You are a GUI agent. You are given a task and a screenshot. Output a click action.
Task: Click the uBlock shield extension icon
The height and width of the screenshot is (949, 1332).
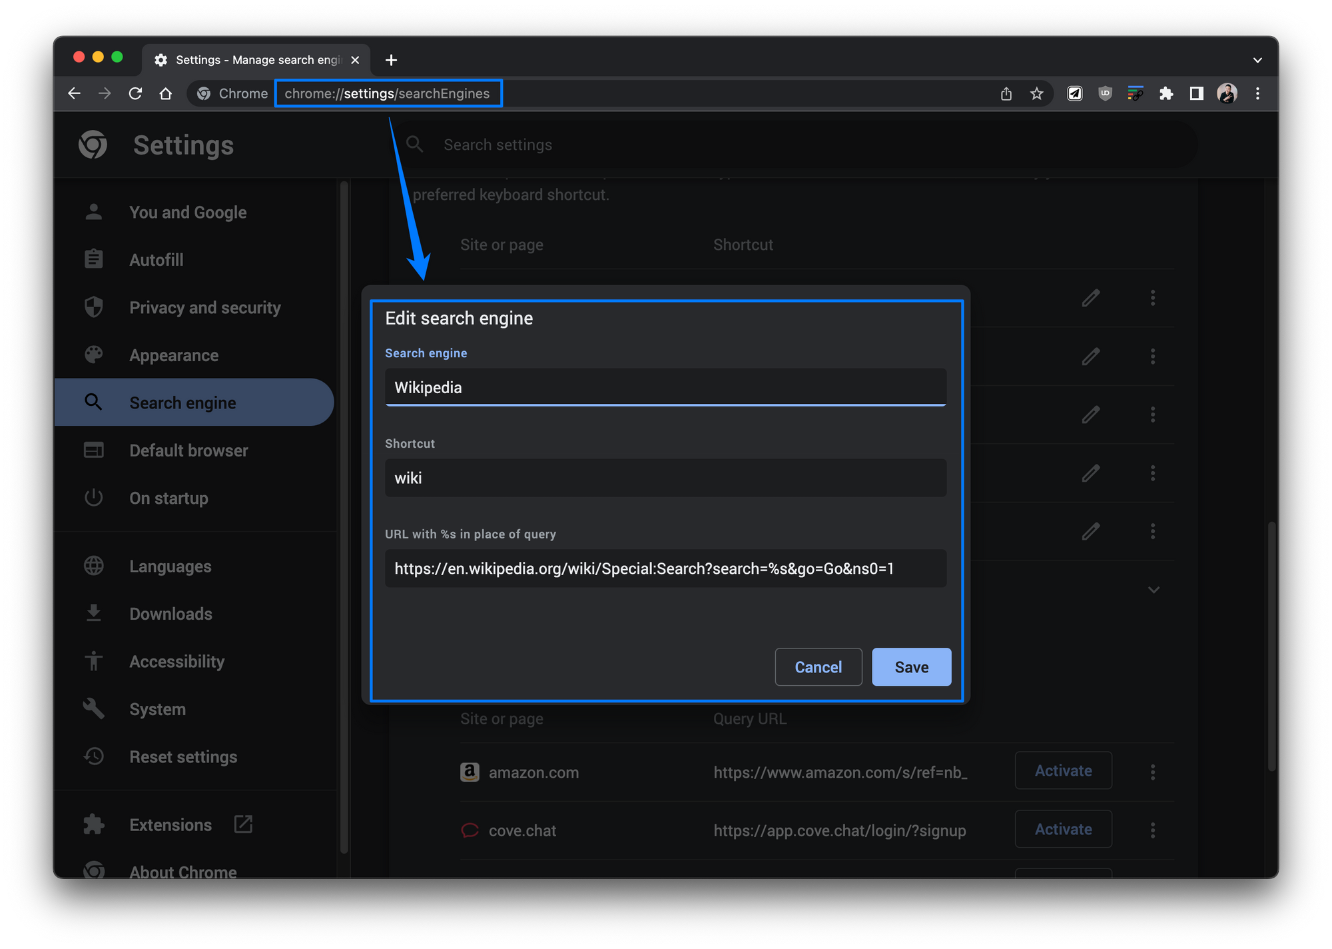1105,94
